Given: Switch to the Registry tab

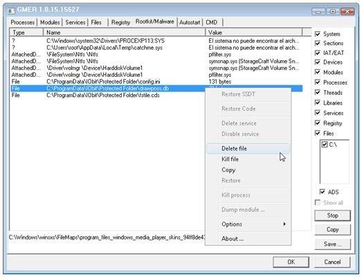Looking at the screenshot, I should tap(120, 22).
